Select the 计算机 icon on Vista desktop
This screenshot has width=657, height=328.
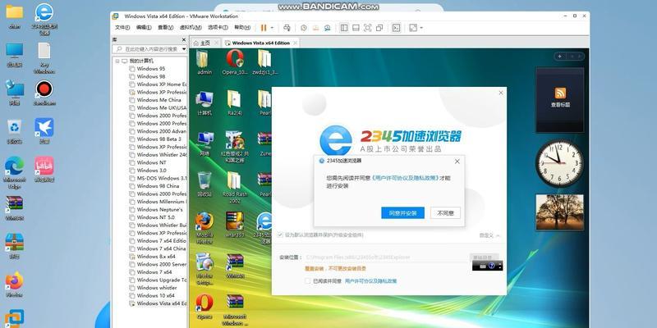click(x=204, y=103)
